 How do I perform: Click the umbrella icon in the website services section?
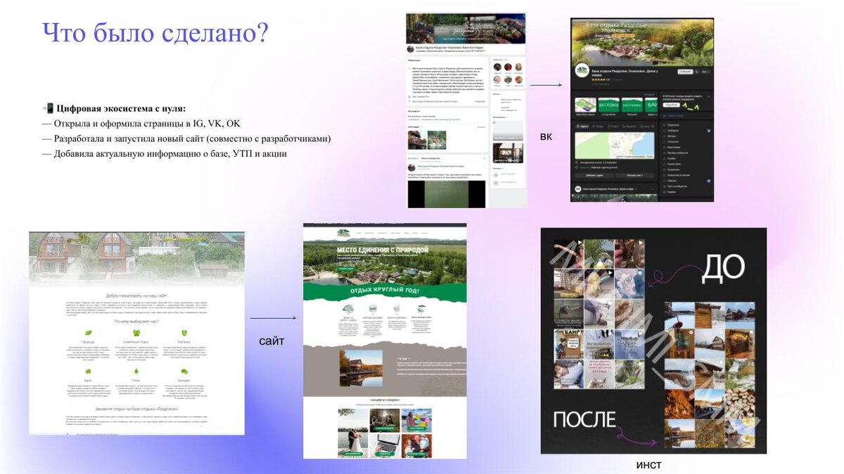pyautogui.click(x=421, y=308)
